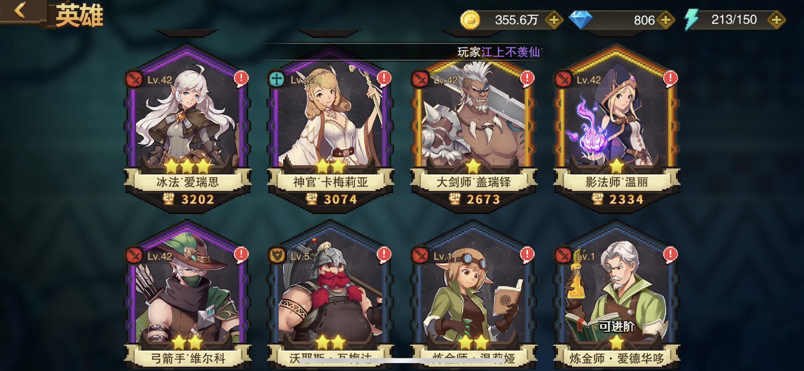
Task: Add gold coins with the plus icon
Action: pyautogui.click(x=554, y=20)
